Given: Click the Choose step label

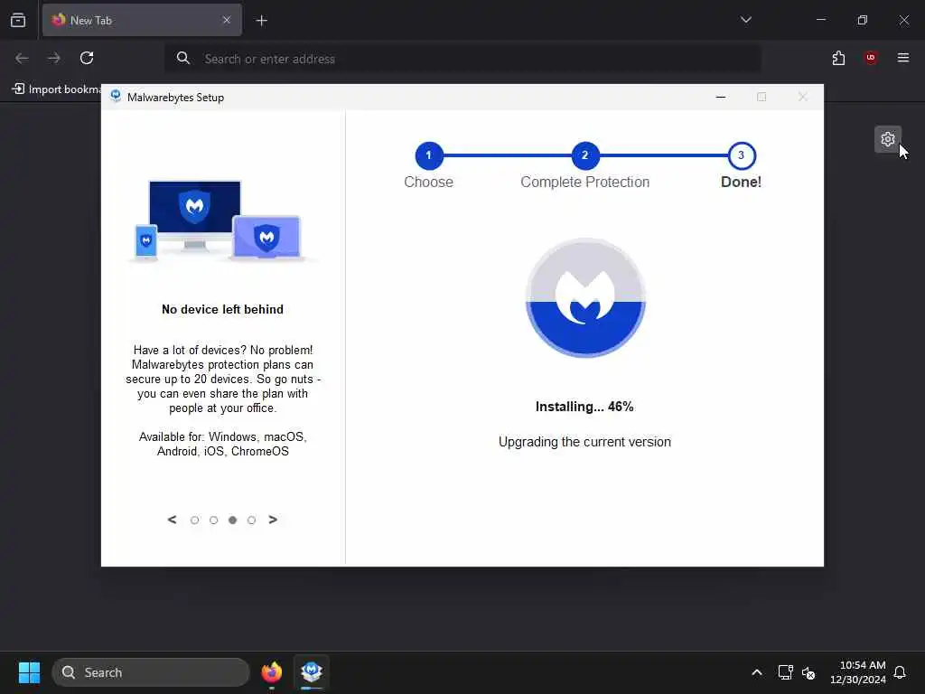Looking at the screenshot, I should [x=428, y=182].
